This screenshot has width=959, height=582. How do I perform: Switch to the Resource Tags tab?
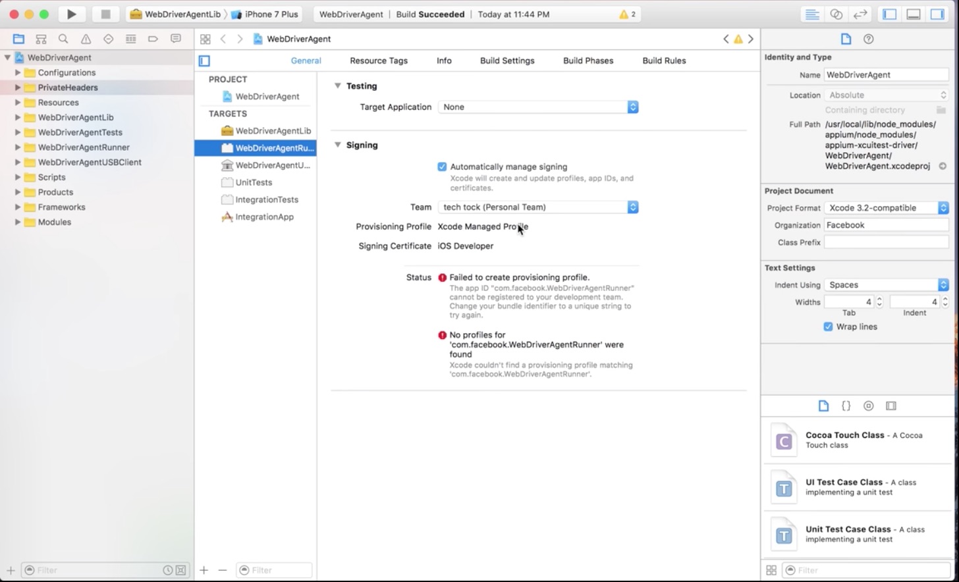point(379,61)
